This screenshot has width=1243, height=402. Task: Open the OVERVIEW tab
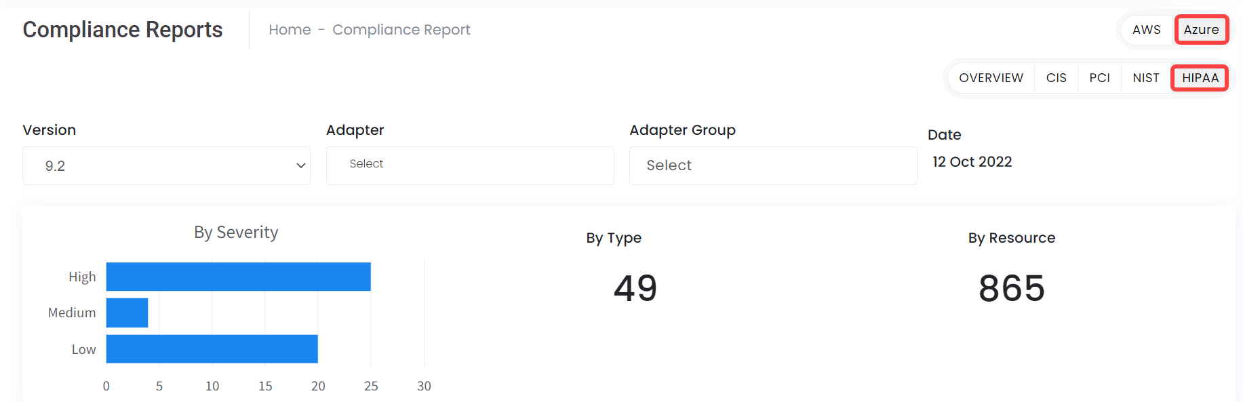pos(991,78)
